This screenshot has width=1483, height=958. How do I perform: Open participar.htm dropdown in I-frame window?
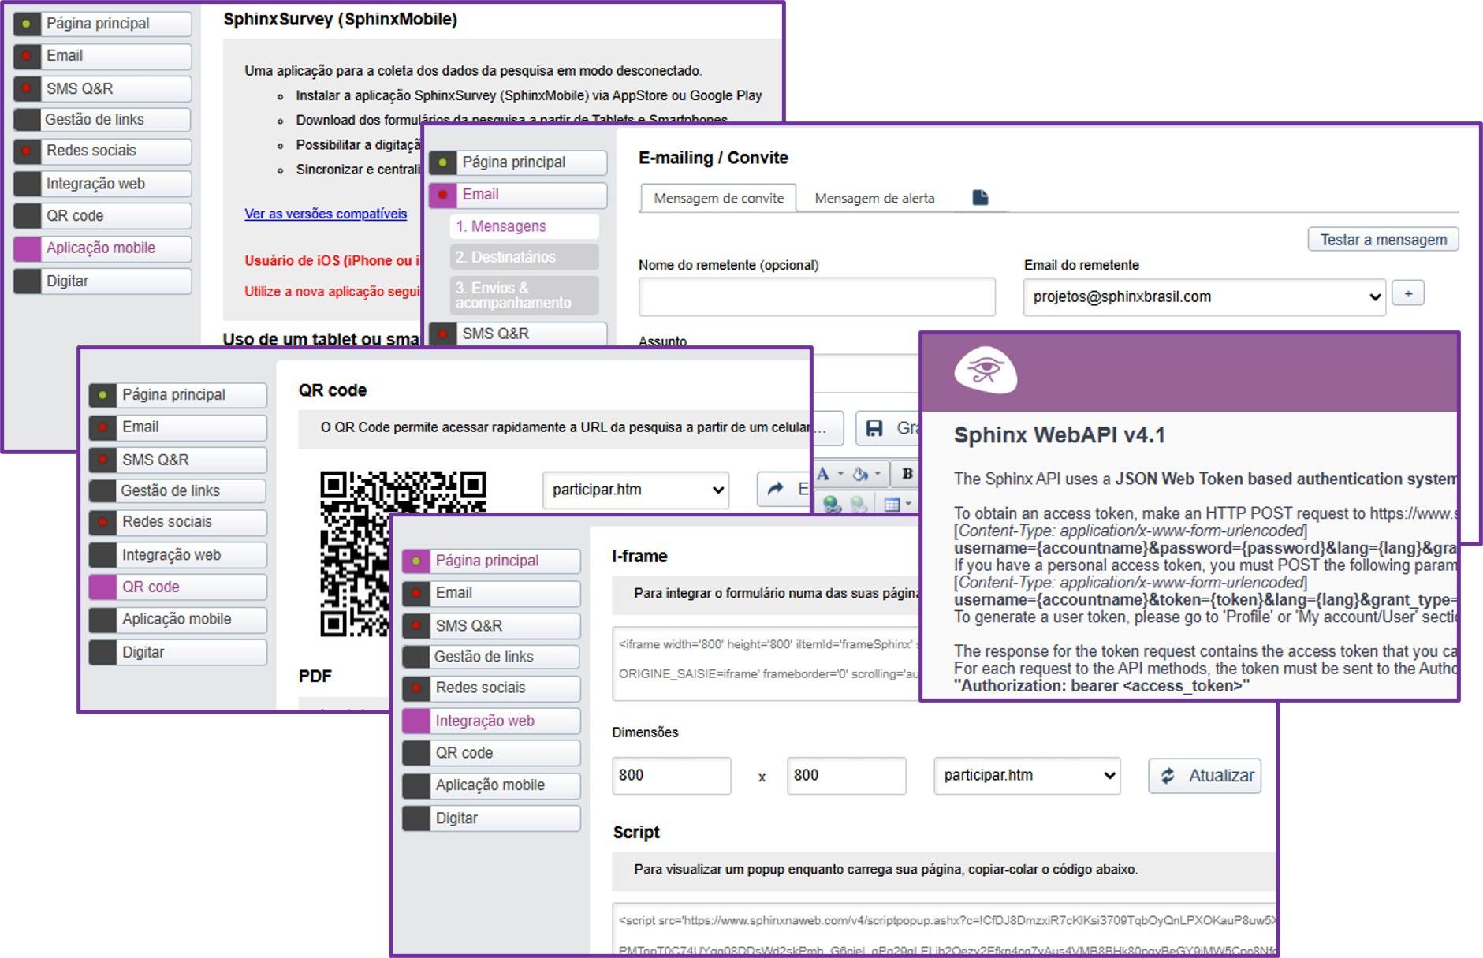coord(1027,775)
